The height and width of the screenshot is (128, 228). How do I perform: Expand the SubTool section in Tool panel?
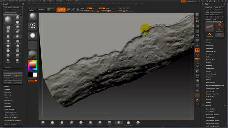point(209,40)
